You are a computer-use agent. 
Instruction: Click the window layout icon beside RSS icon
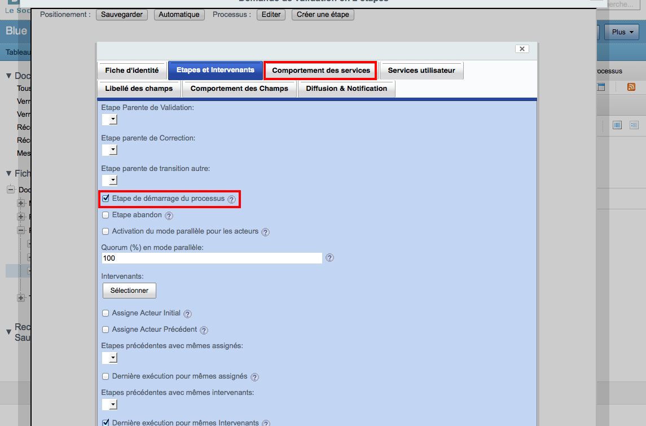601,87
